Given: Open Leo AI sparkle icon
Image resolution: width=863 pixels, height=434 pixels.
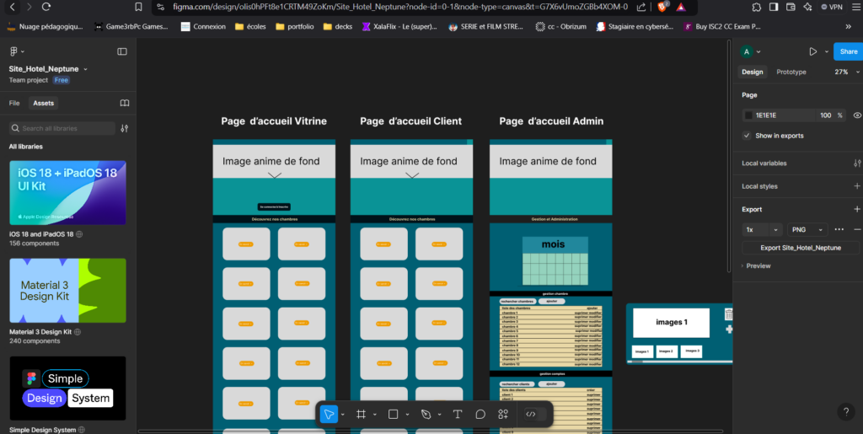Looking at the screenshot, I should (x=807, y=7).
